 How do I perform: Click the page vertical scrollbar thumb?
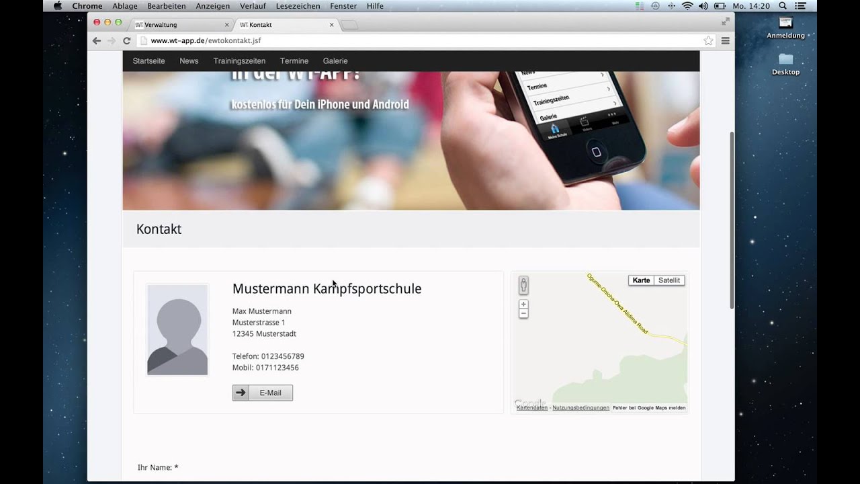(x=732, y=220)
